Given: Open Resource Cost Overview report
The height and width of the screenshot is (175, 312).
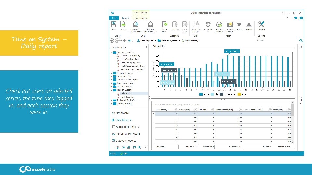Looking at the screenshot, I should pos(132,69).
